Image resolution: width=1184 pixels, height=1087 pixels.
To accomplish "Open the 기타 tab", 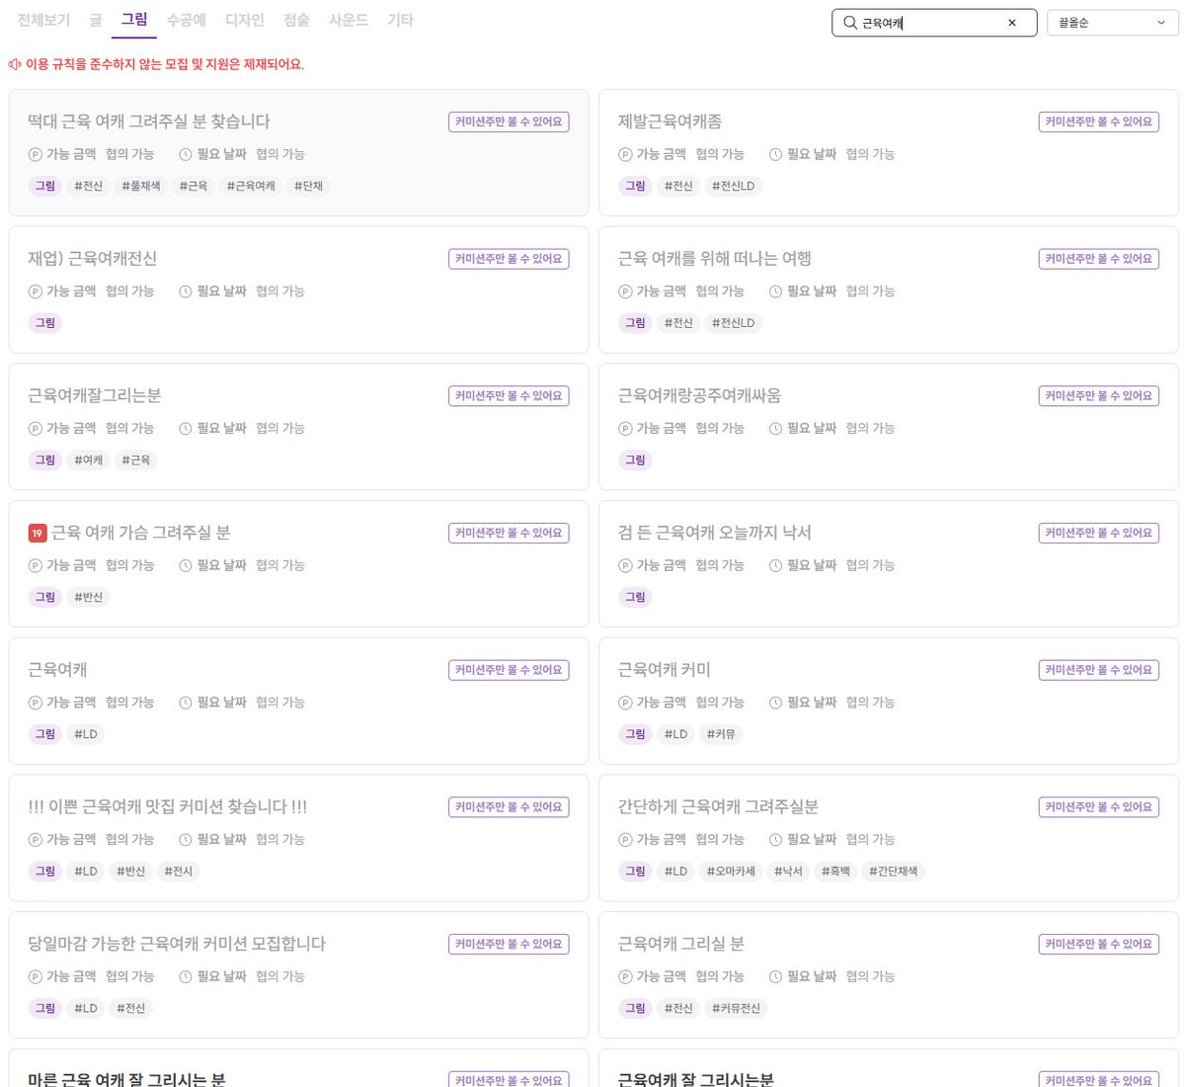I will [400, 21].
